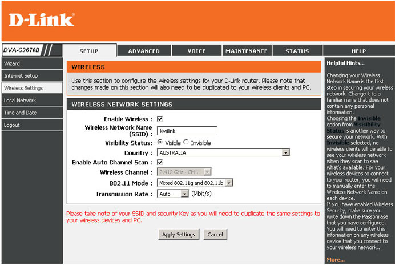The width and height of the screenshot is (395, 265).
Task: Select the Visible radio button
Action: [160, 142]
